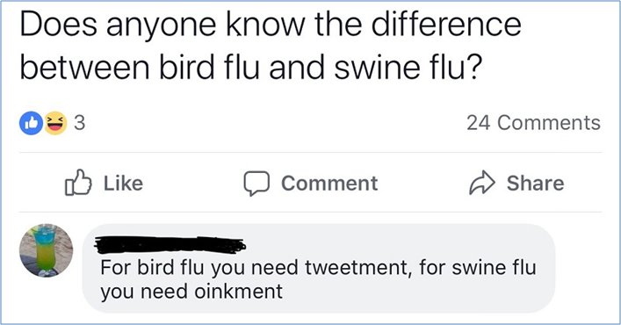Click the blacked-out commenter name
The height and width of the screenshot is (325, 621).
click(x=170, y=245)
